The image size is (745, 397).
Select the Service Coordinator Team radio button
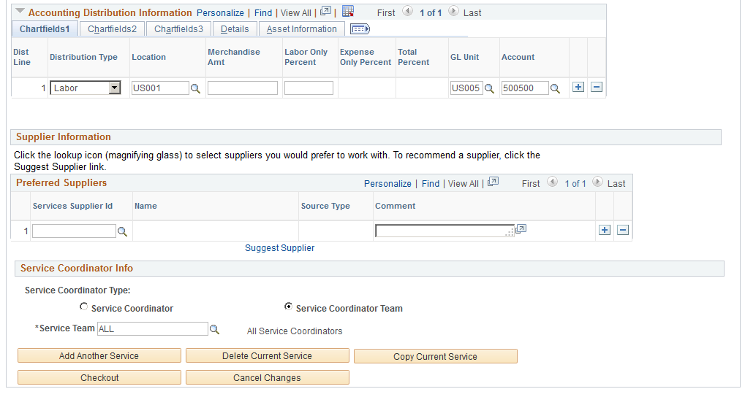click(x=288, y=307)
